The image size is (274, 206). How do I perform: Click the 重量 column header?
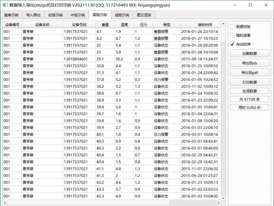[x=105, y=25]
